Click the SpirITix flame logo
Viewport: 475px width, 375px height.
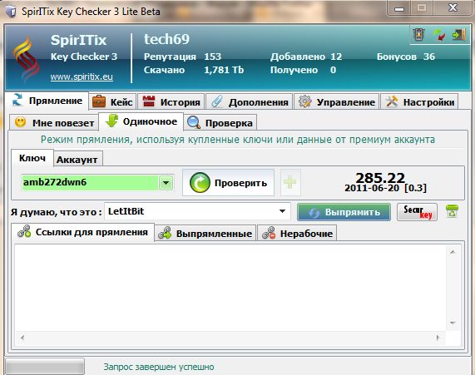point(26,59)
